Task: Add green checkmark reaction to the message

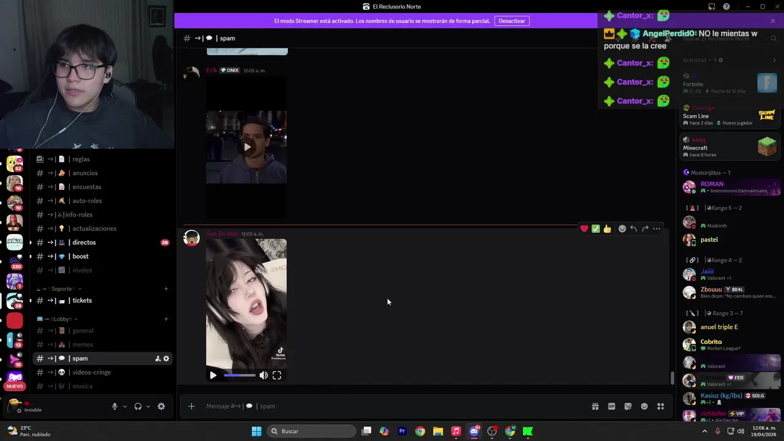Action: click(x=595, y=228)
